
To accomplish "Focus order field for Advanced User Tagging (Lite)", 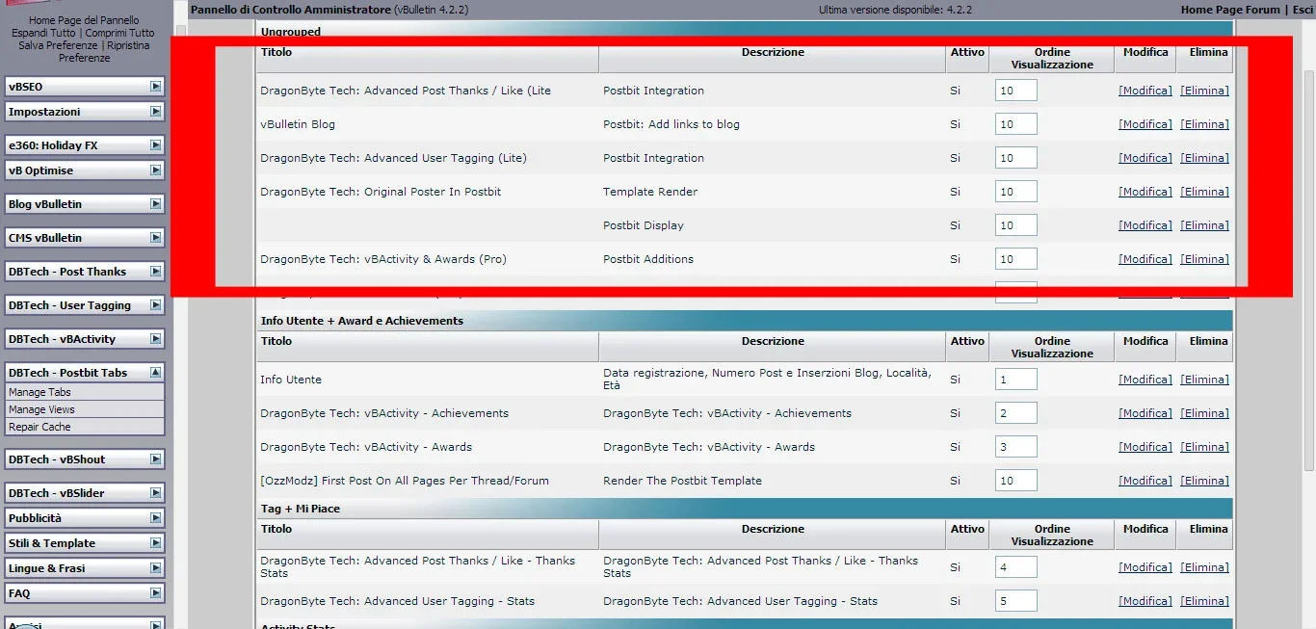I will 1016,158.
